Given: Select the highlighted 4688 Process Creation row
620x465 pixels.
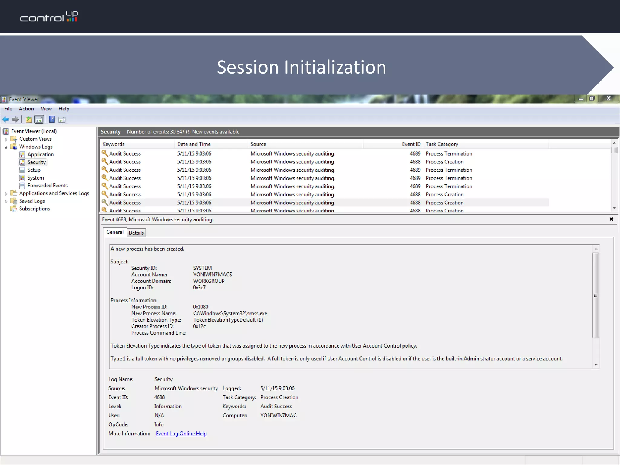Looking at the screenshot, I should pos(325,203).
